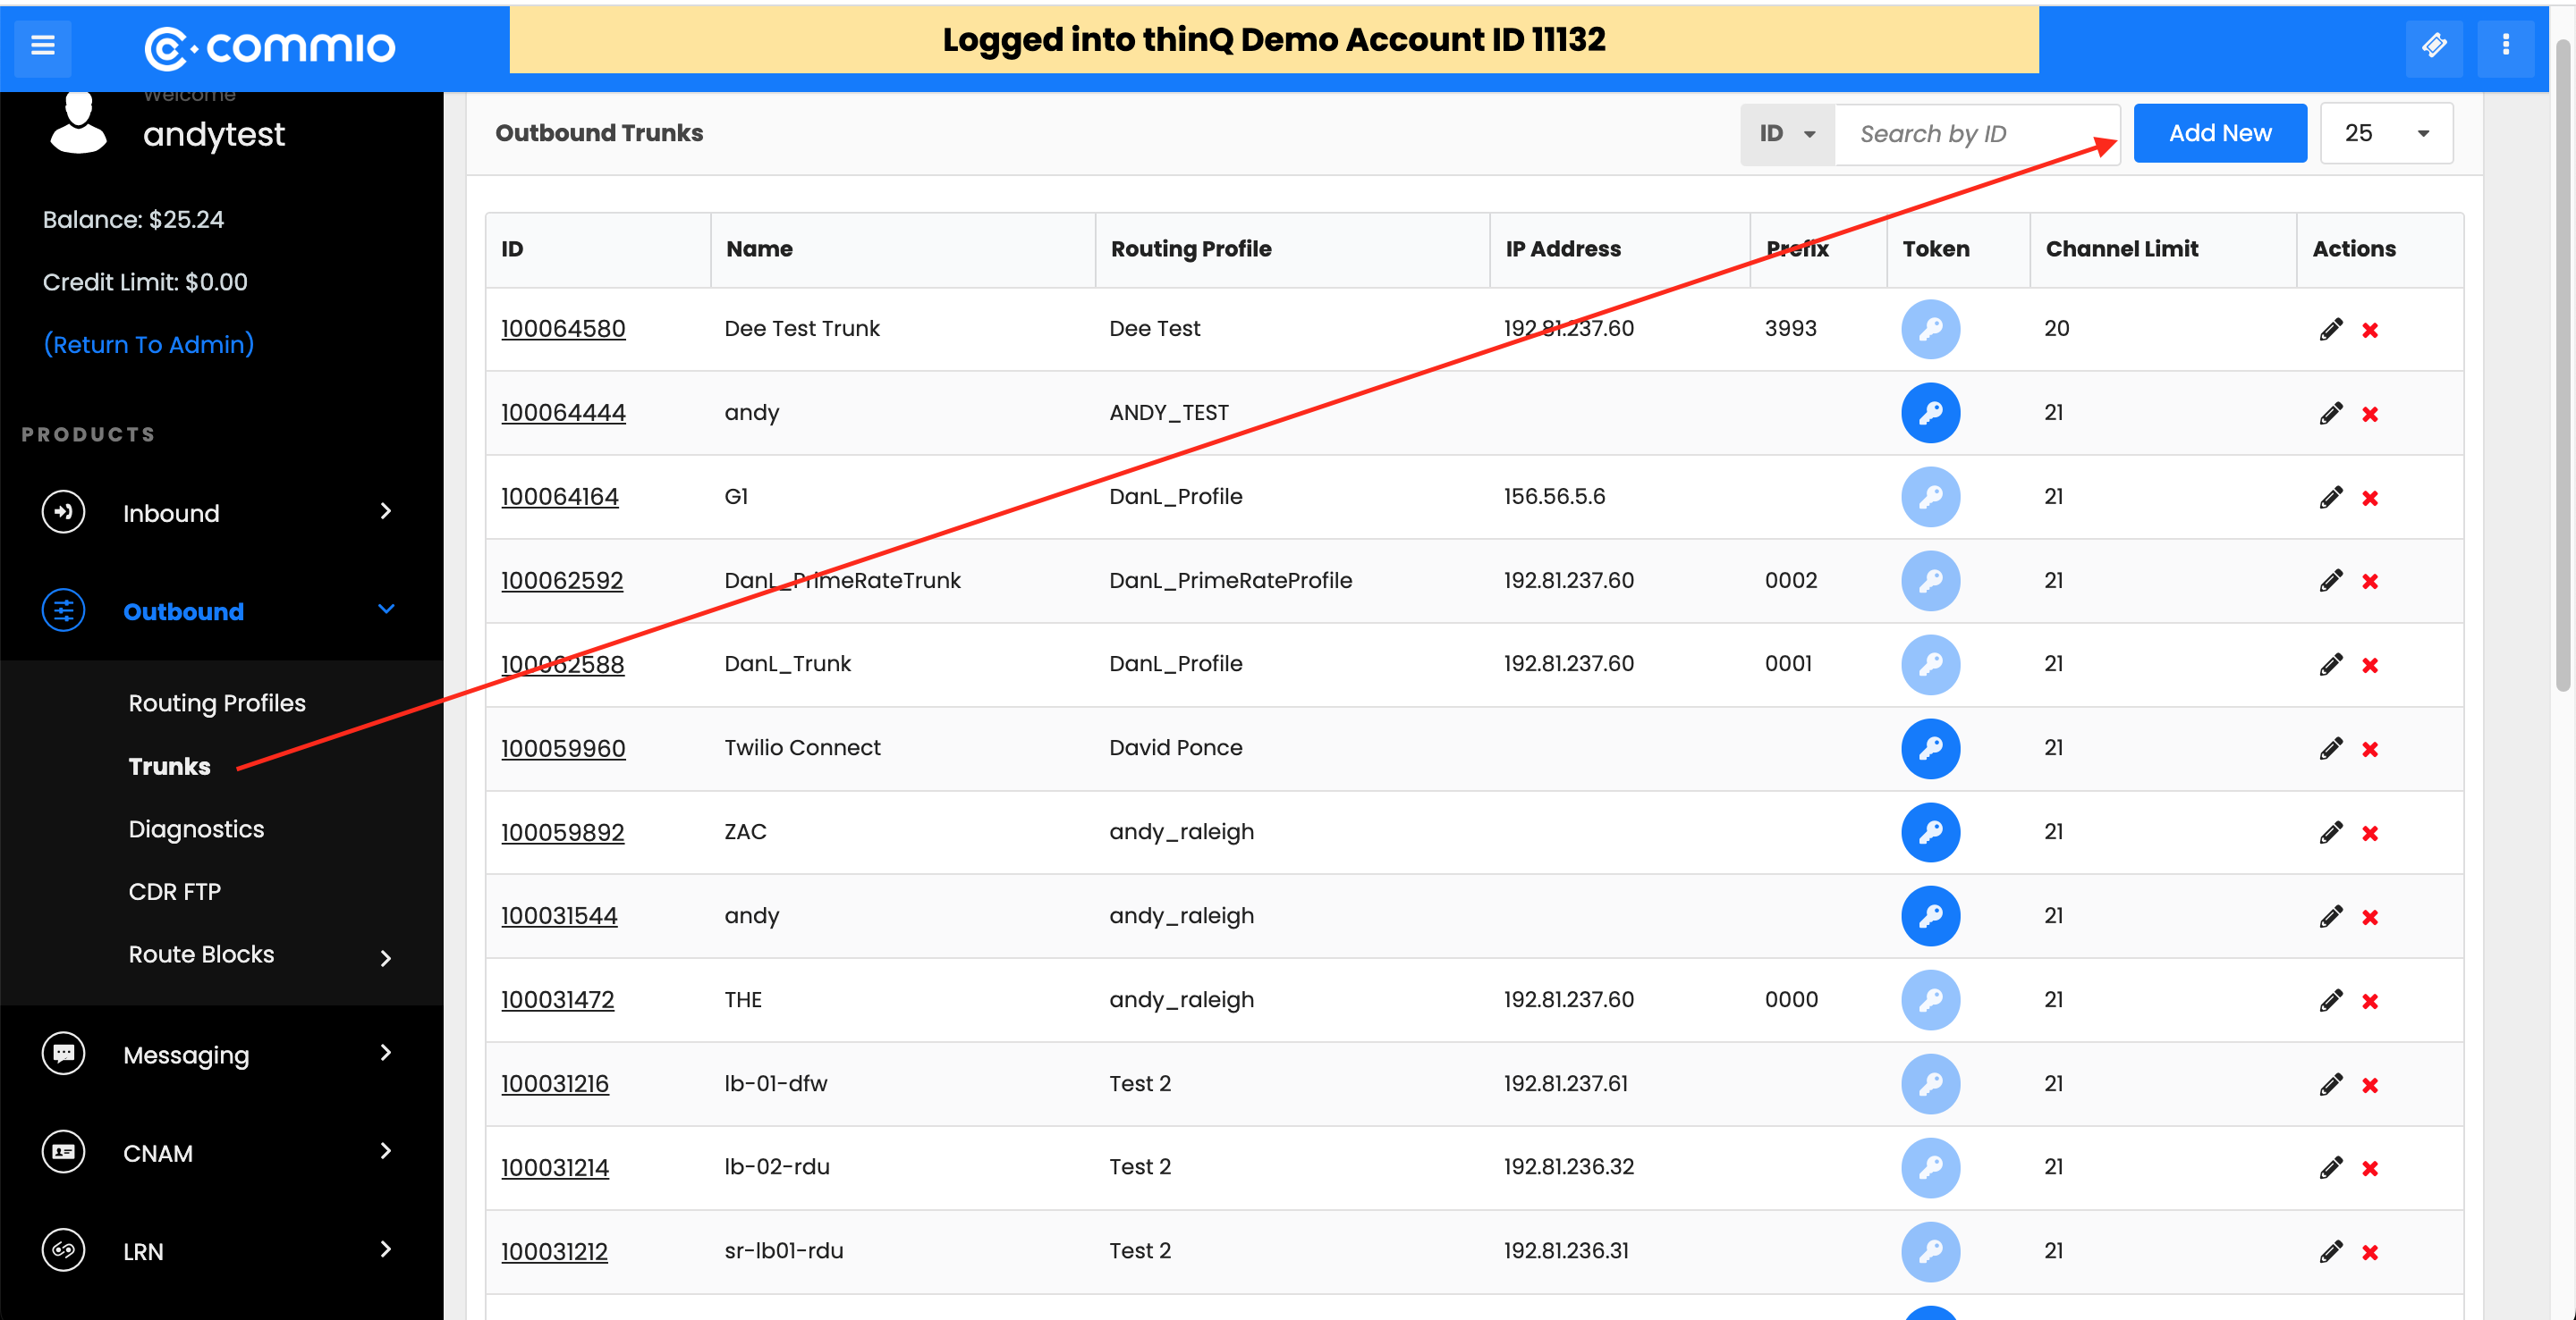Screen dimensions: 2576x1320
Task: Click the Add New trunk button
Action: point(2219,131)
